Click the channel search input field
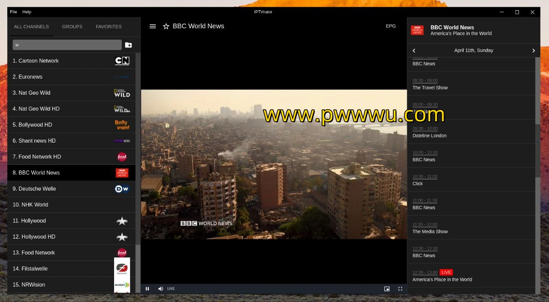549x302 pixels. 67,45
